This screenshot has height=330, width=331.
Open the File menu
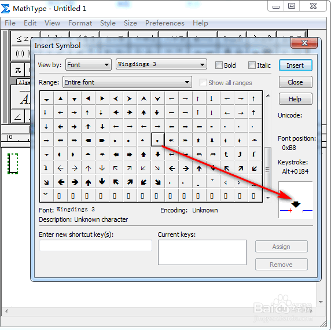10,23
